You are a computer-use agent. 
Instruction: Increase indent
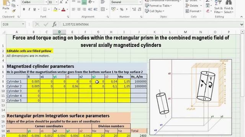[x=95, y=9]
